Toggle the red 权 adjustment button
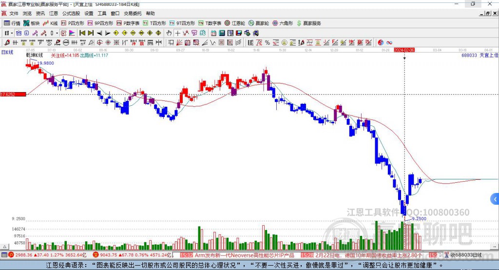The width and height of the screenshot is (499, 270). coord(63,33)
